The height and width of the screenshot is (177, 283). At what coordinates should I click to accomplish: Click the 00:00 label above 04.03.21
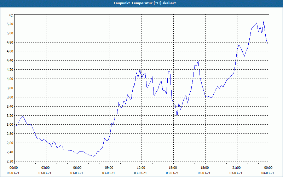(269, 168)
